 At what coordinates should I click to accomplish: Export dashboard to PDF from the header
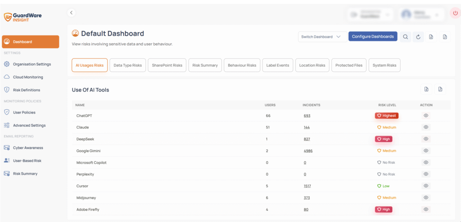click(x=445, y=37)
